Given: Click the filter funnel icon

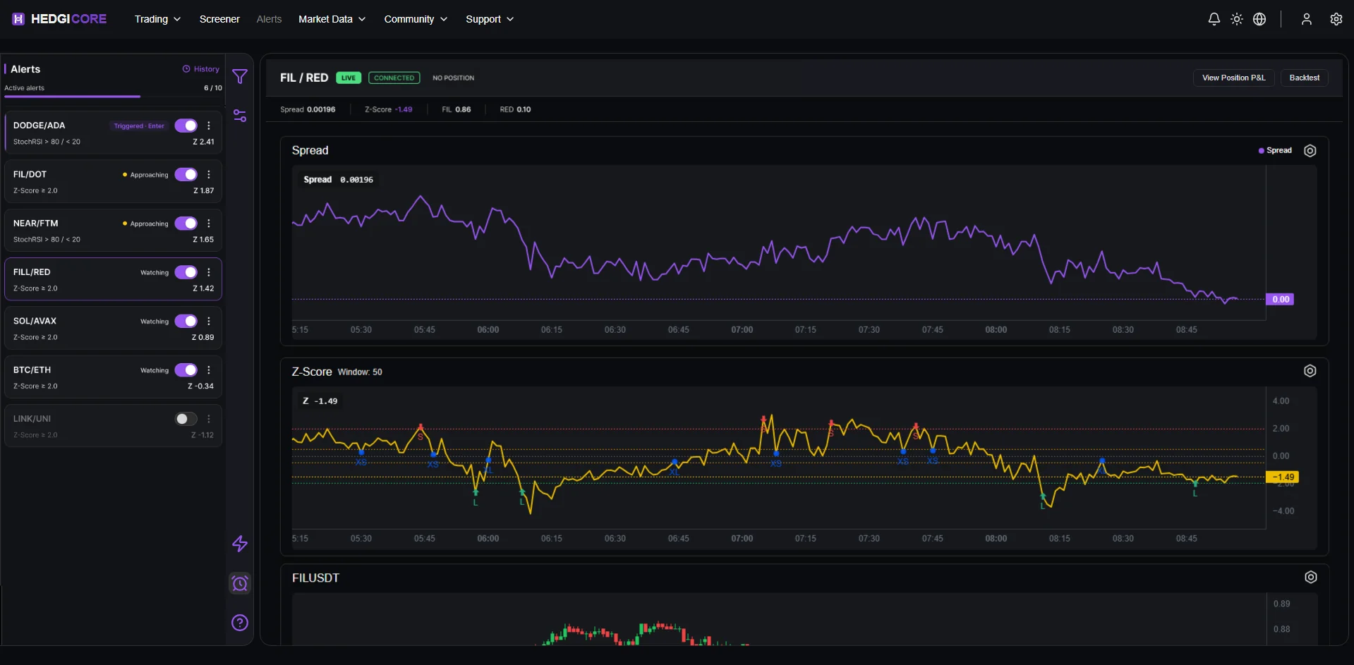Looking at the screenshot, I should [x=240, y=76].
